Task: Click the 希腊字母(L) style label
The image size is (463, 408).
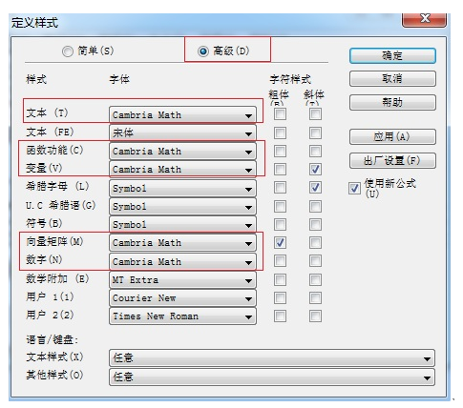Action: click(x=57, y=186)
